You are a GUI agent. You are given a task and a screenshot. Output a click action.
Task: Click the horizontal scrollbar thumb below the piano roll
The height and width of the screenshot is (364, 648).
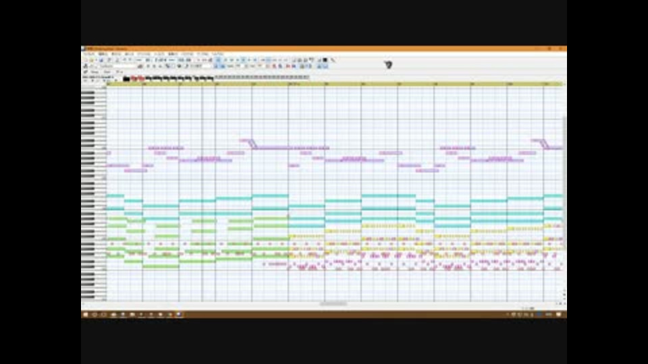(x=333, y=304)
